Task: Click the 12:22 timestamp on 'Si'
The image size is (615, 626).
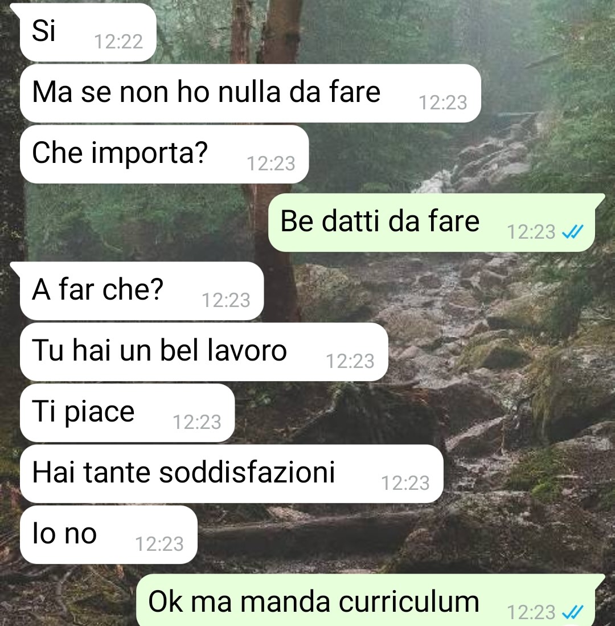Action: (118, 42)
